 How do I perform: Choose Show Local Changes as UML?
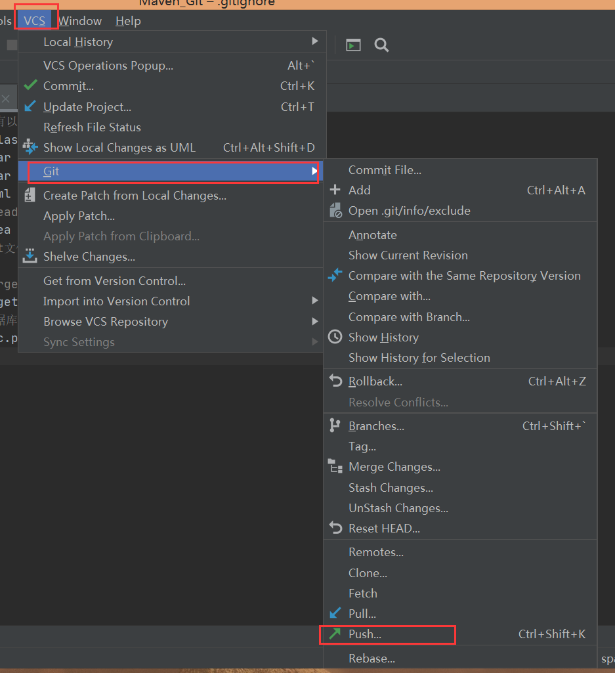(x=172, y=147)
